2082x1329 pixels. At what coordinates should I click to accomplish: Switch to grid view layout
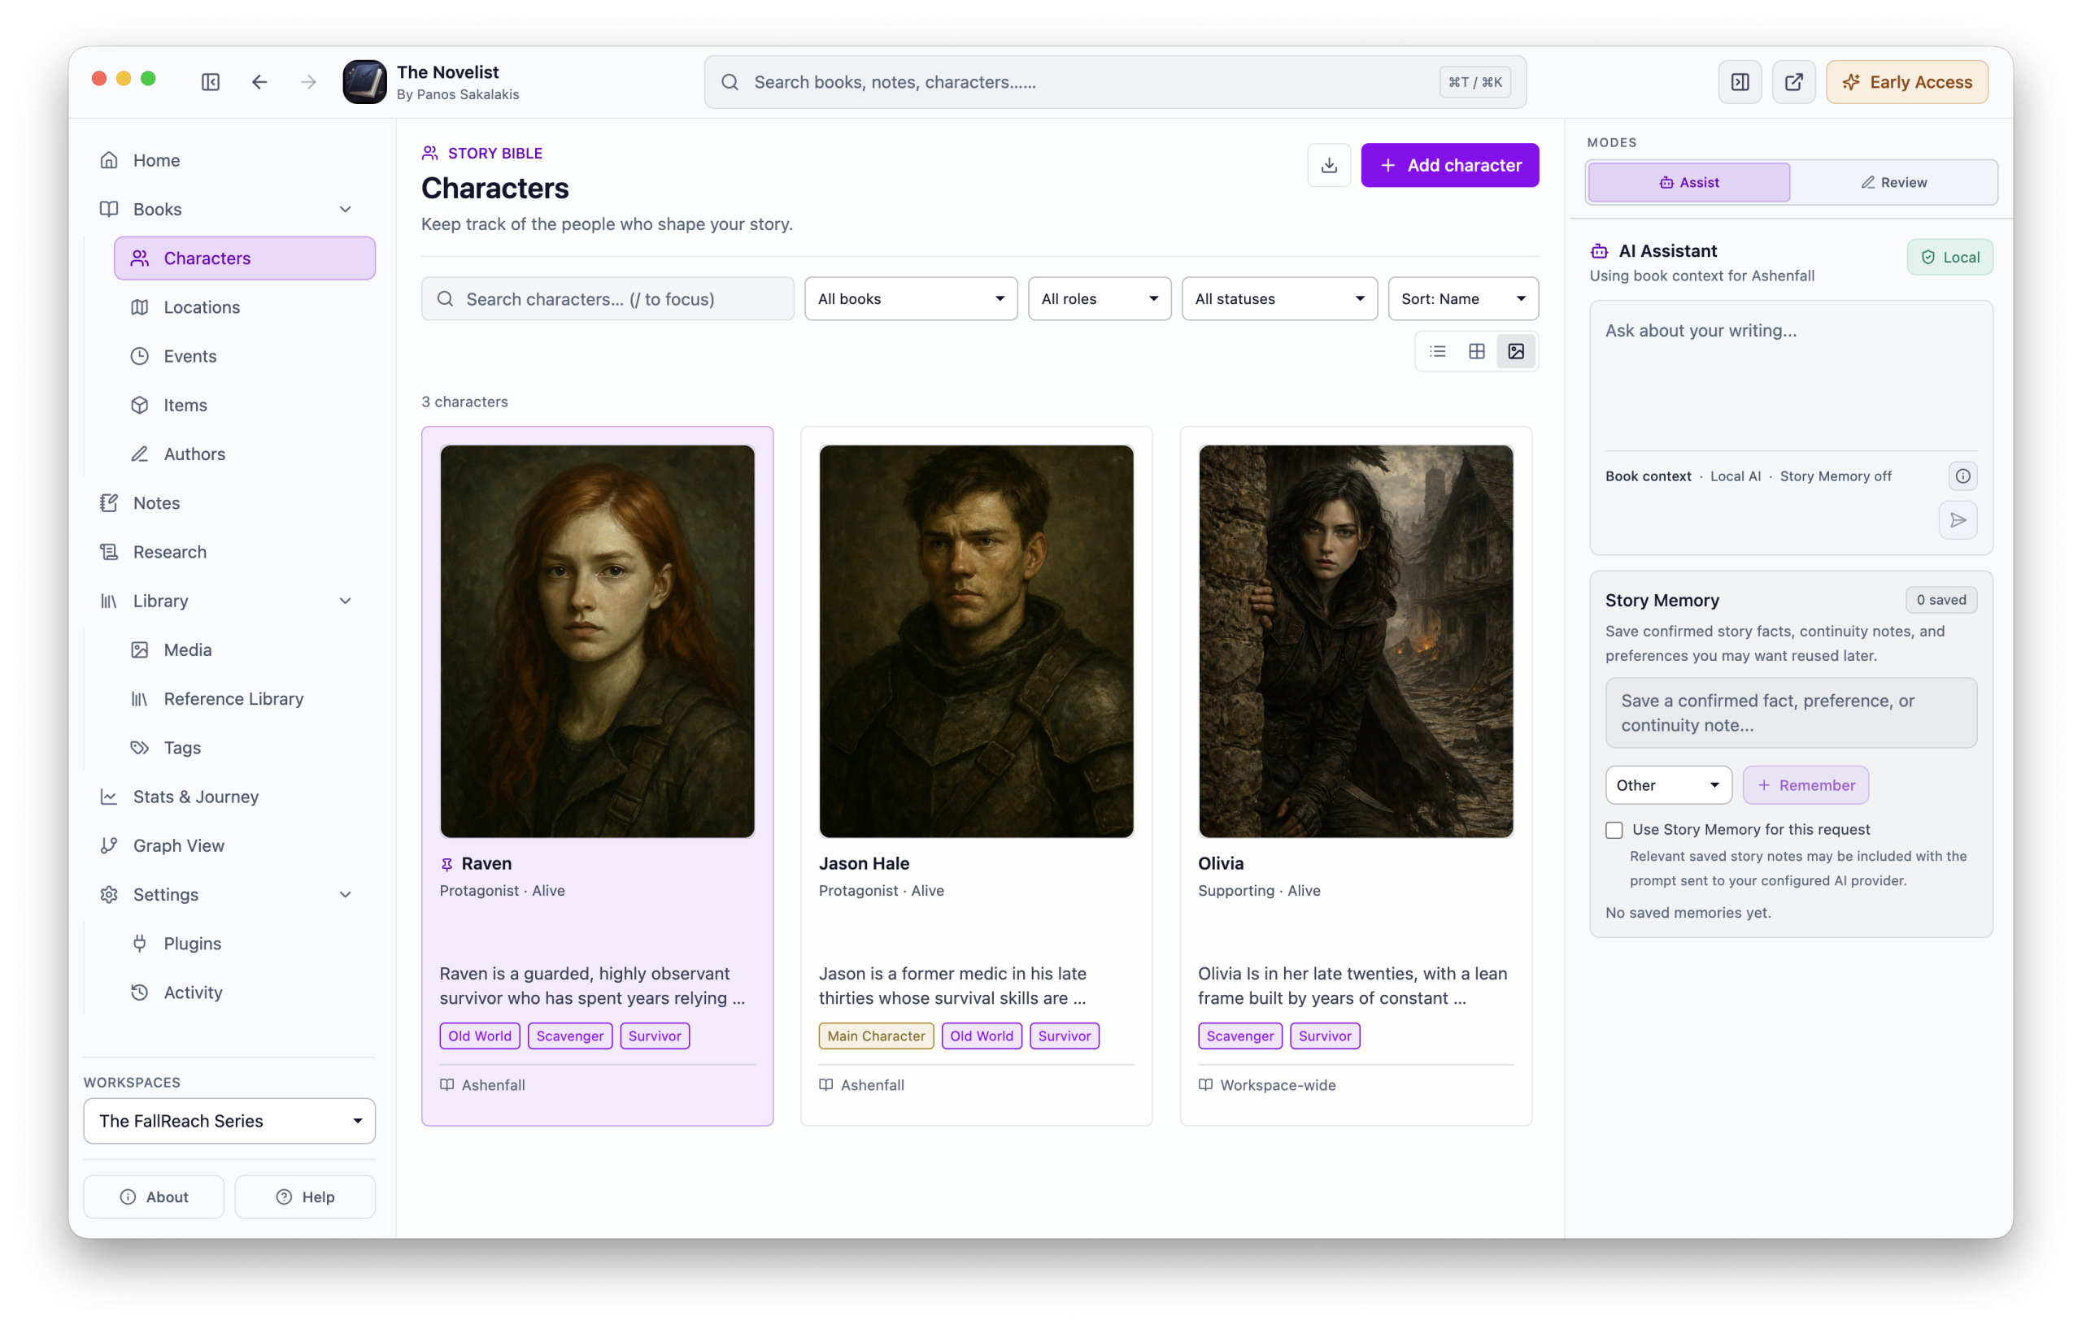click(1477, 352)
